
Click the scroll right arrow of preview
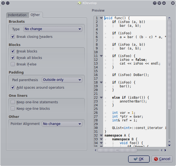(165, 150)
